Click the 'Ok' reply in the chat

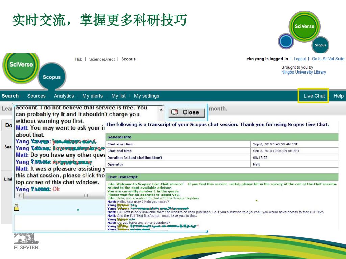point(56,189)
